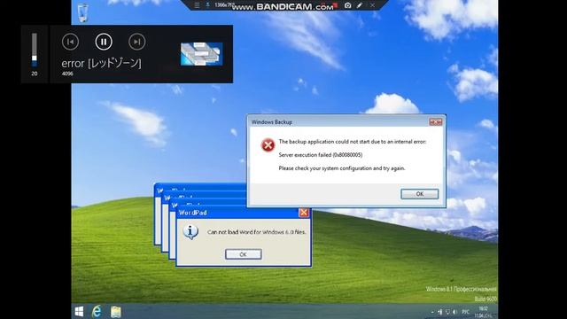Open the album art thumbnail in media overlay
Viewport: 567px width, 319px height.
(x=201, y=54)
